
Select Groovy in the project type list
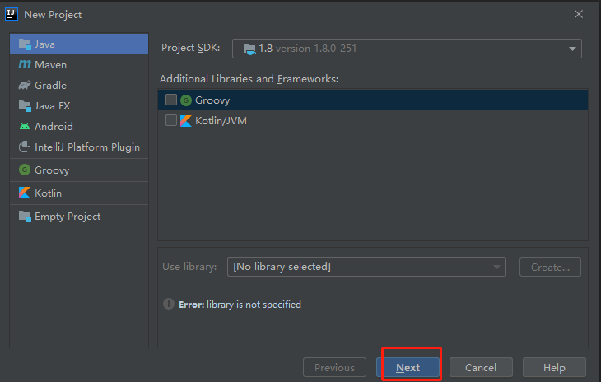79,170
